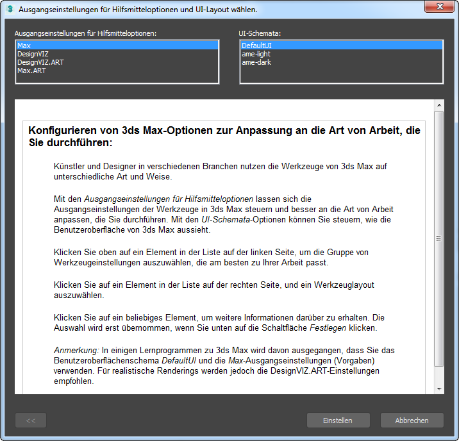
Task: Select DefaultUI in the UI-Schemata list
Action: click(341, 46)
